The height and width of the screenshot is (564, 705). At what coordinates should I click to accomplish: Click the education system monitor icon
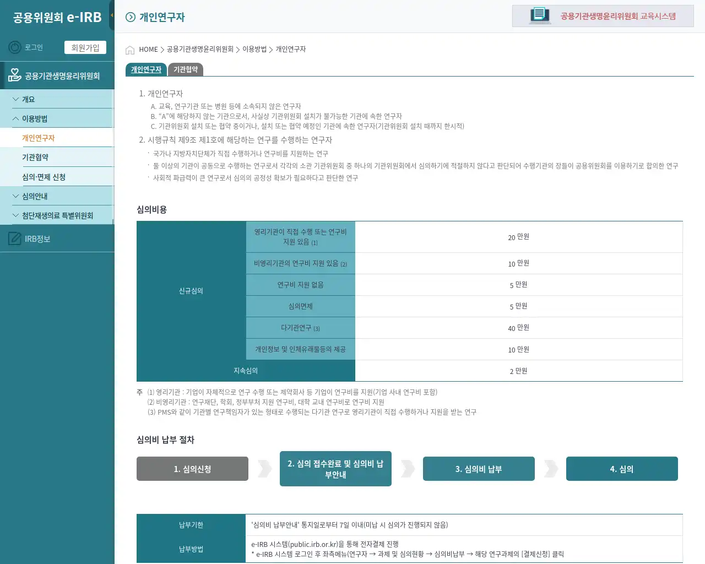pos(540,15)
